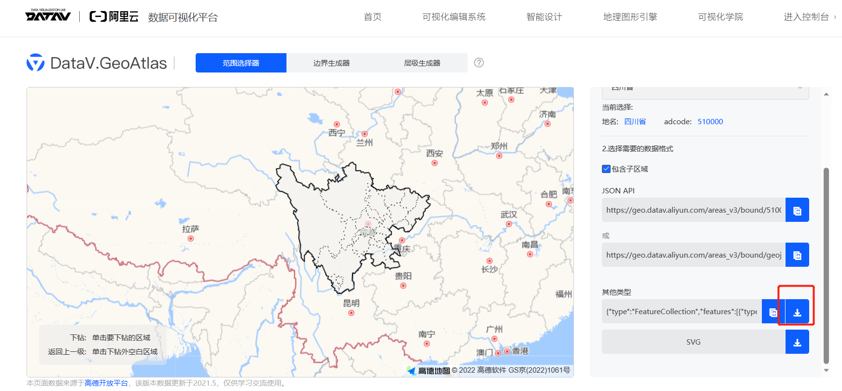Click the 广州 city marker
This screenshot has width=842, height=391.
point(494,339)
